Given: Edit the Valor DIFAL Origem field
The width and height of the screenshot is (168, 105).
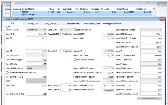Looking at the screenshot, I should (151, 86).
